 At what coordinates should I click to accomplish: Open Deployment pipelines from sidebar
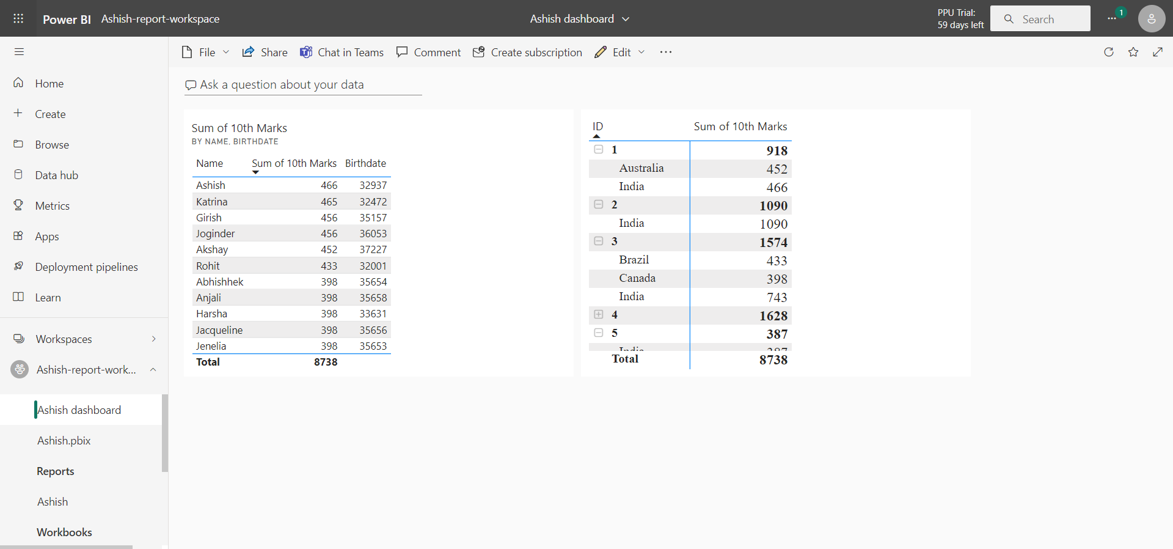[x=86, y=267]
